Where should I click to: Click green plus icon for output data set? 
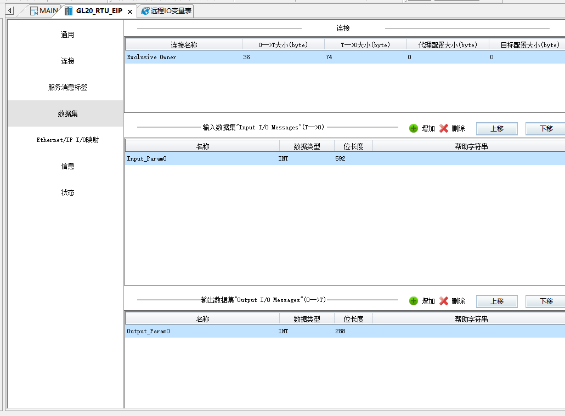pos(414,301)
